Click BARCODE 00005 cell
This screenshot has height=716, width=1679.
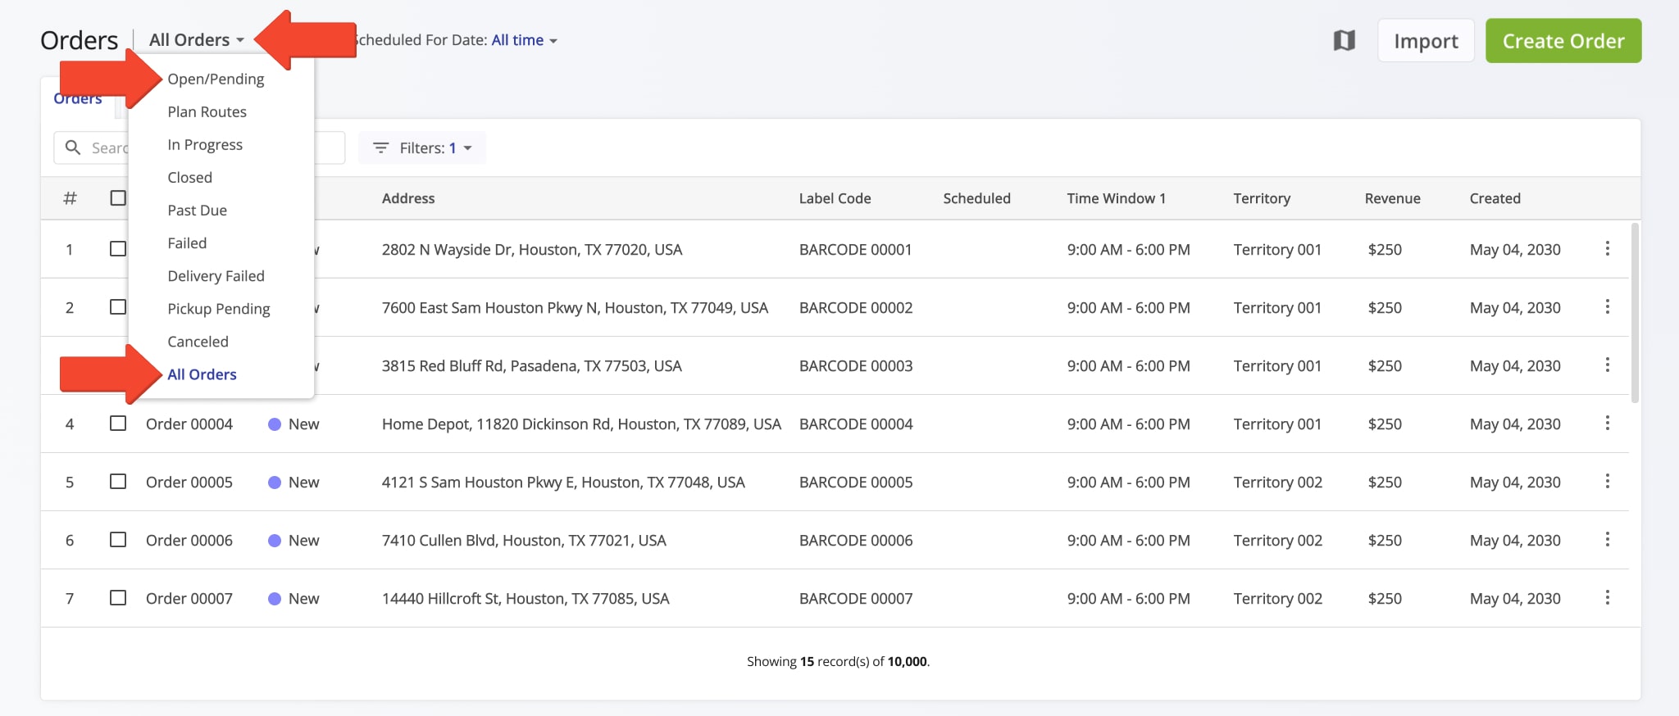pos(856,482)
